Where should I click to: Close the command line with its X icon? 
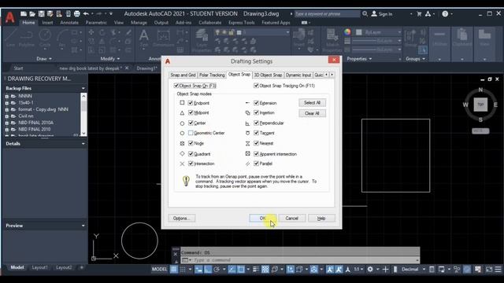176,254
